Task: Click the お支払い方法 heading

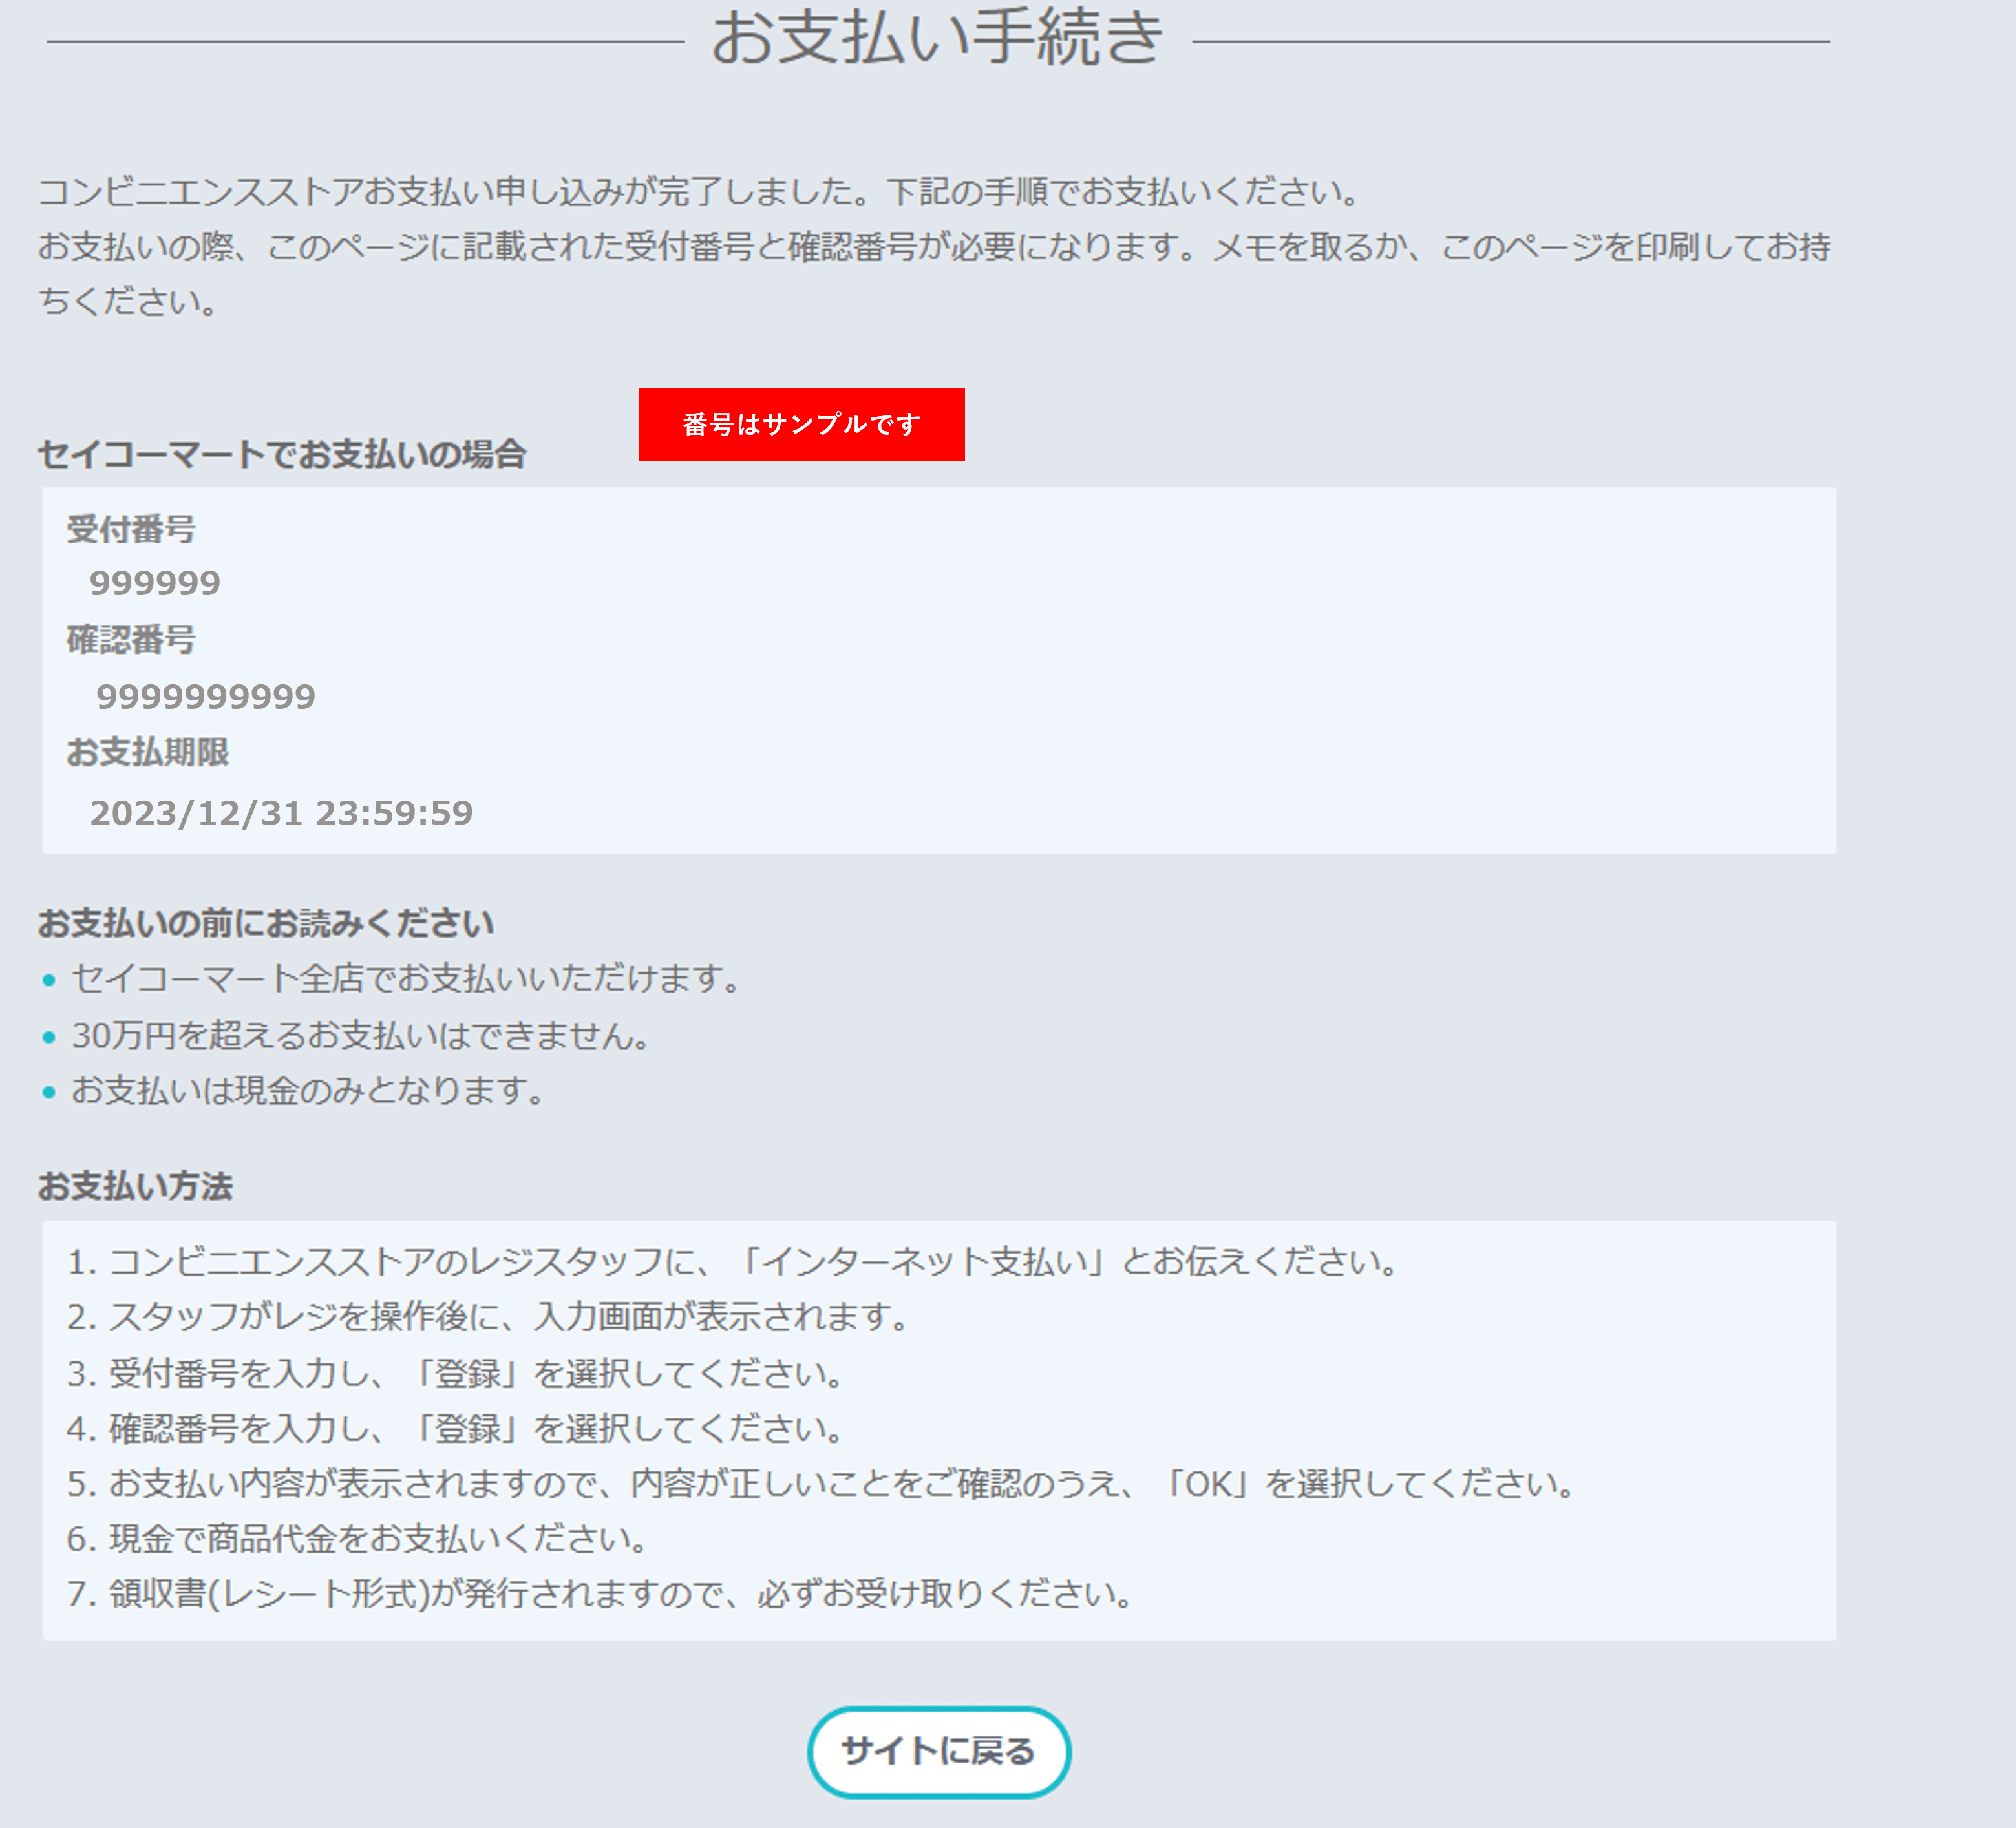Action: pos(135,1186)
